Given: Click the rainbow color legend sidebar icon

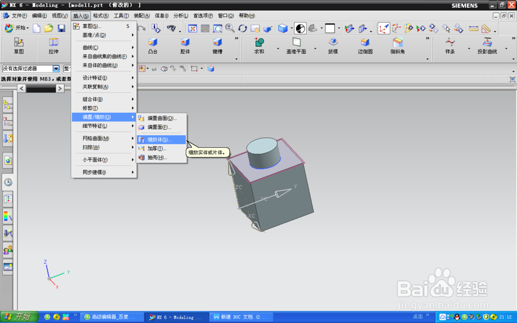Looking at the screenshot, I should click(x=7, y=215).
